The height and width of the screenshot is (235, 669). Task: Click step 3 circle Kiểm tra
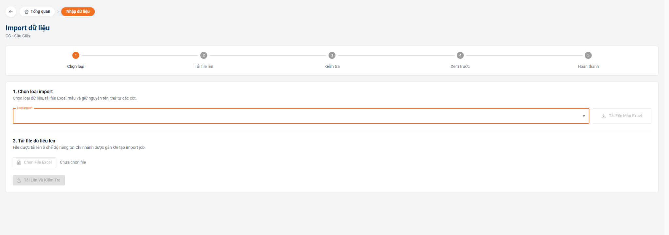point(332,55)
